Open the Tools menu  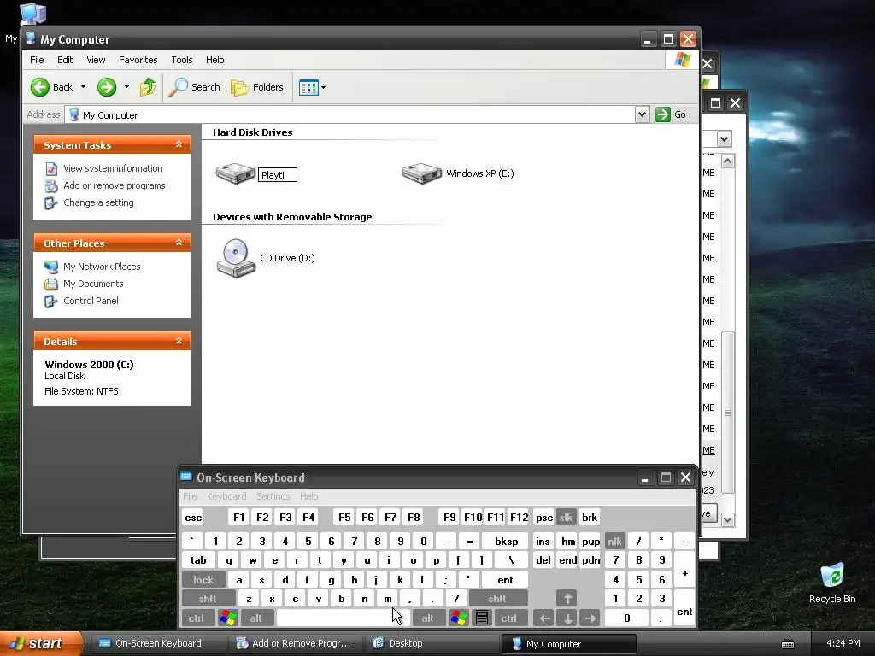tap(182, 60)
